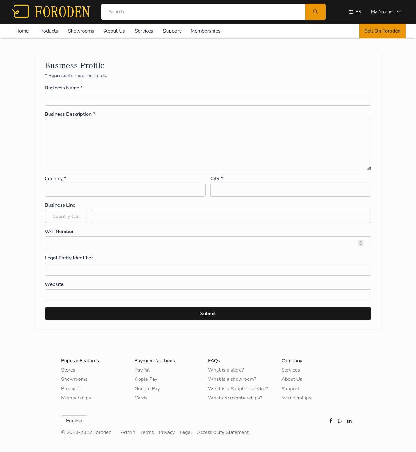This screenshot has height=452, width=416.
Task: Click the orange search magnifier button
Action: coord(315,12)
